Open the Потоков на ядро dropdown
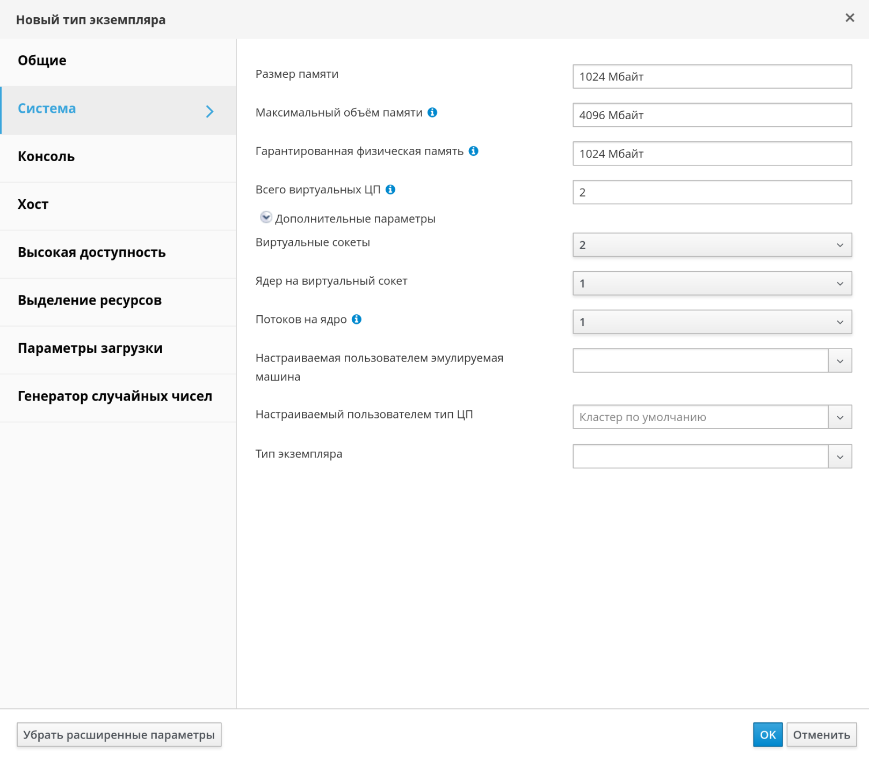869x760 pixels. [712, 322]
